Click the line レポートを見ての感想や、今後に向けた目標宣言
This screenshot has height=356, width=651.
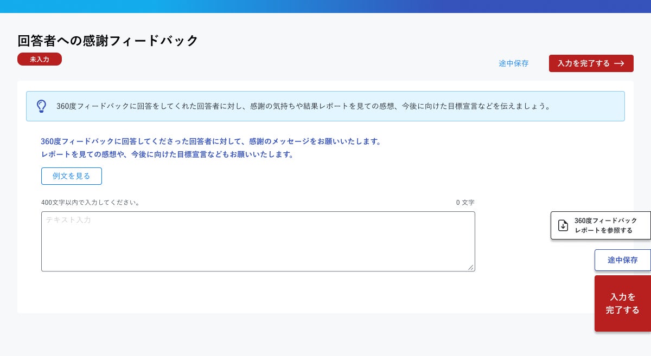(168, 154)
